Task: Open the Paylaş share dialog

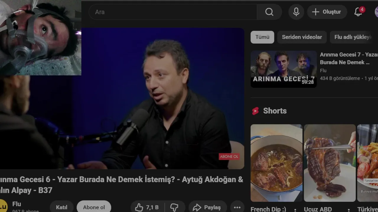Action: tap(208, 208)
